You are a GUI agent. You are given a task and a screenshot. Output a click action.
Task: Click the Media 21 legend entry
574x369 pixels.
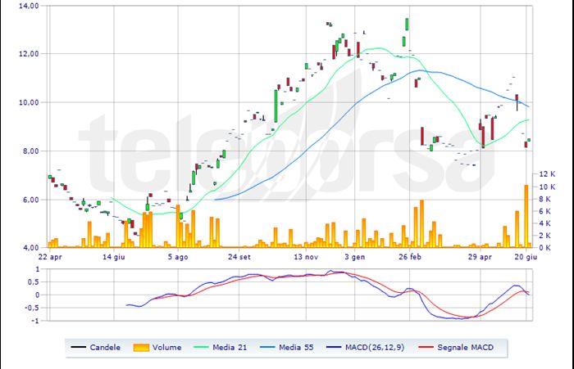[220, 348]
